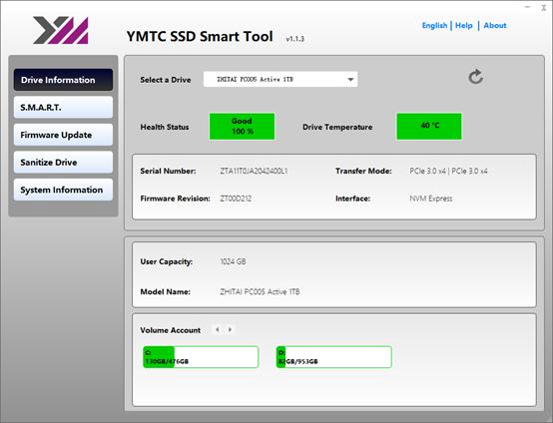Minimize the Smart Tool window
The image size is (553, 423).
[x=528, y=7]
